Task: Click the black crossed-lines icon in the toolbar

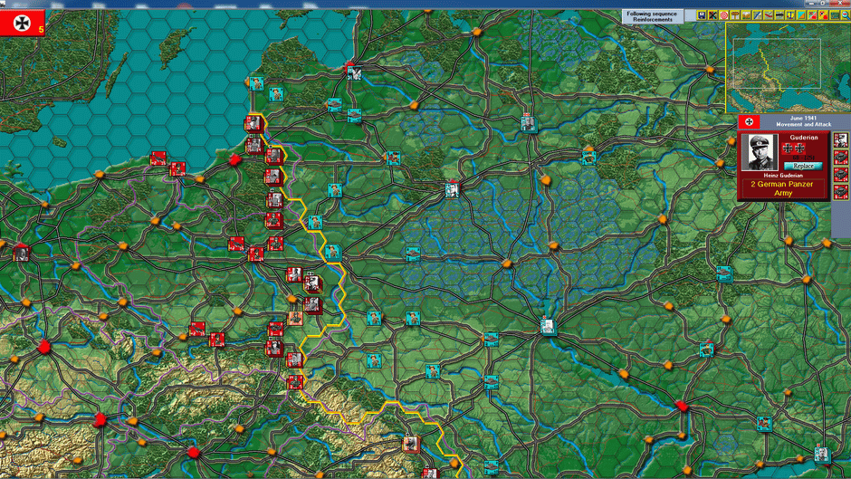Action: point(712,15)
